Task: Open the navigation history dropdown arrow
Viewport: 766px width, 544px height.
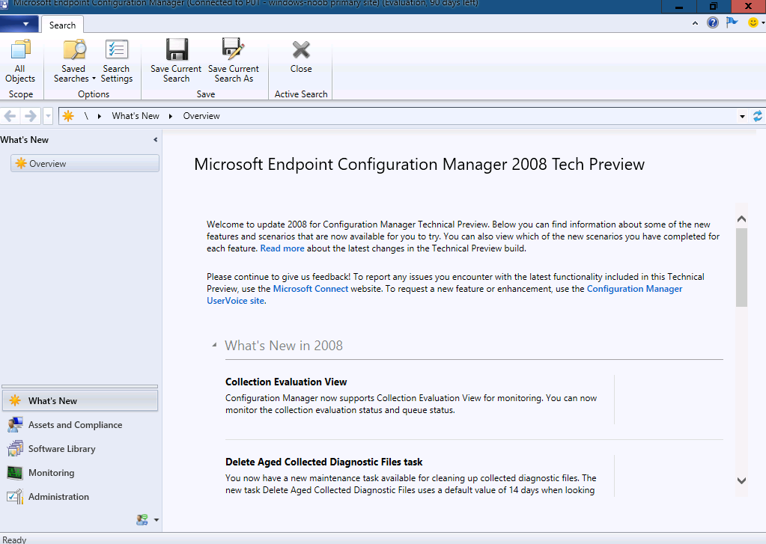Action: pyautogui.click(x=48, y=116)
